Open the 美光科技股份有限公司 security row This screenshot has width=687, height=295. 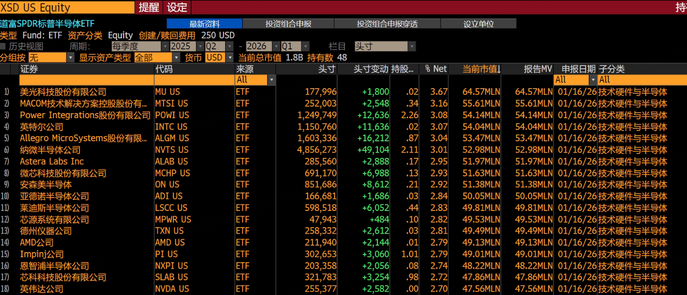(63, 92)
